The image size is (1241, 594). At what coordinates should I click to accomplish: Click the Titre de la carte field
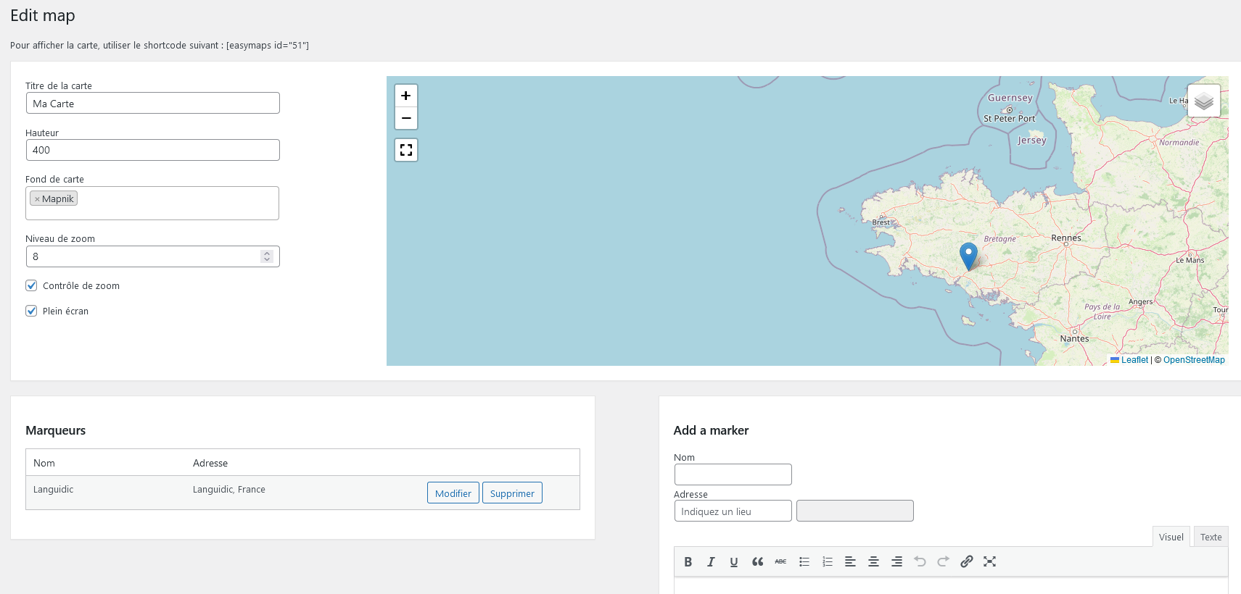click(152, 104)
